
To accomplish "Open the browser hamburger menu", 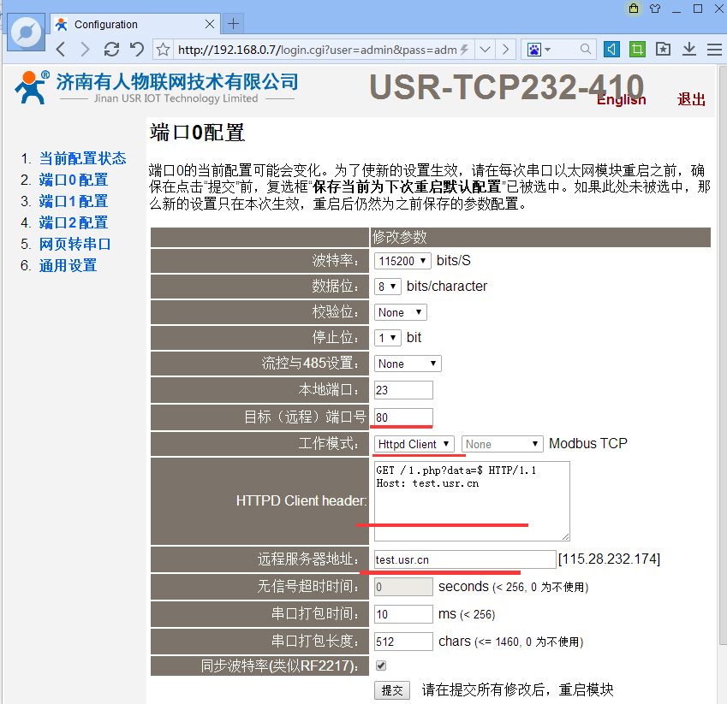I will tap(713, 50).
